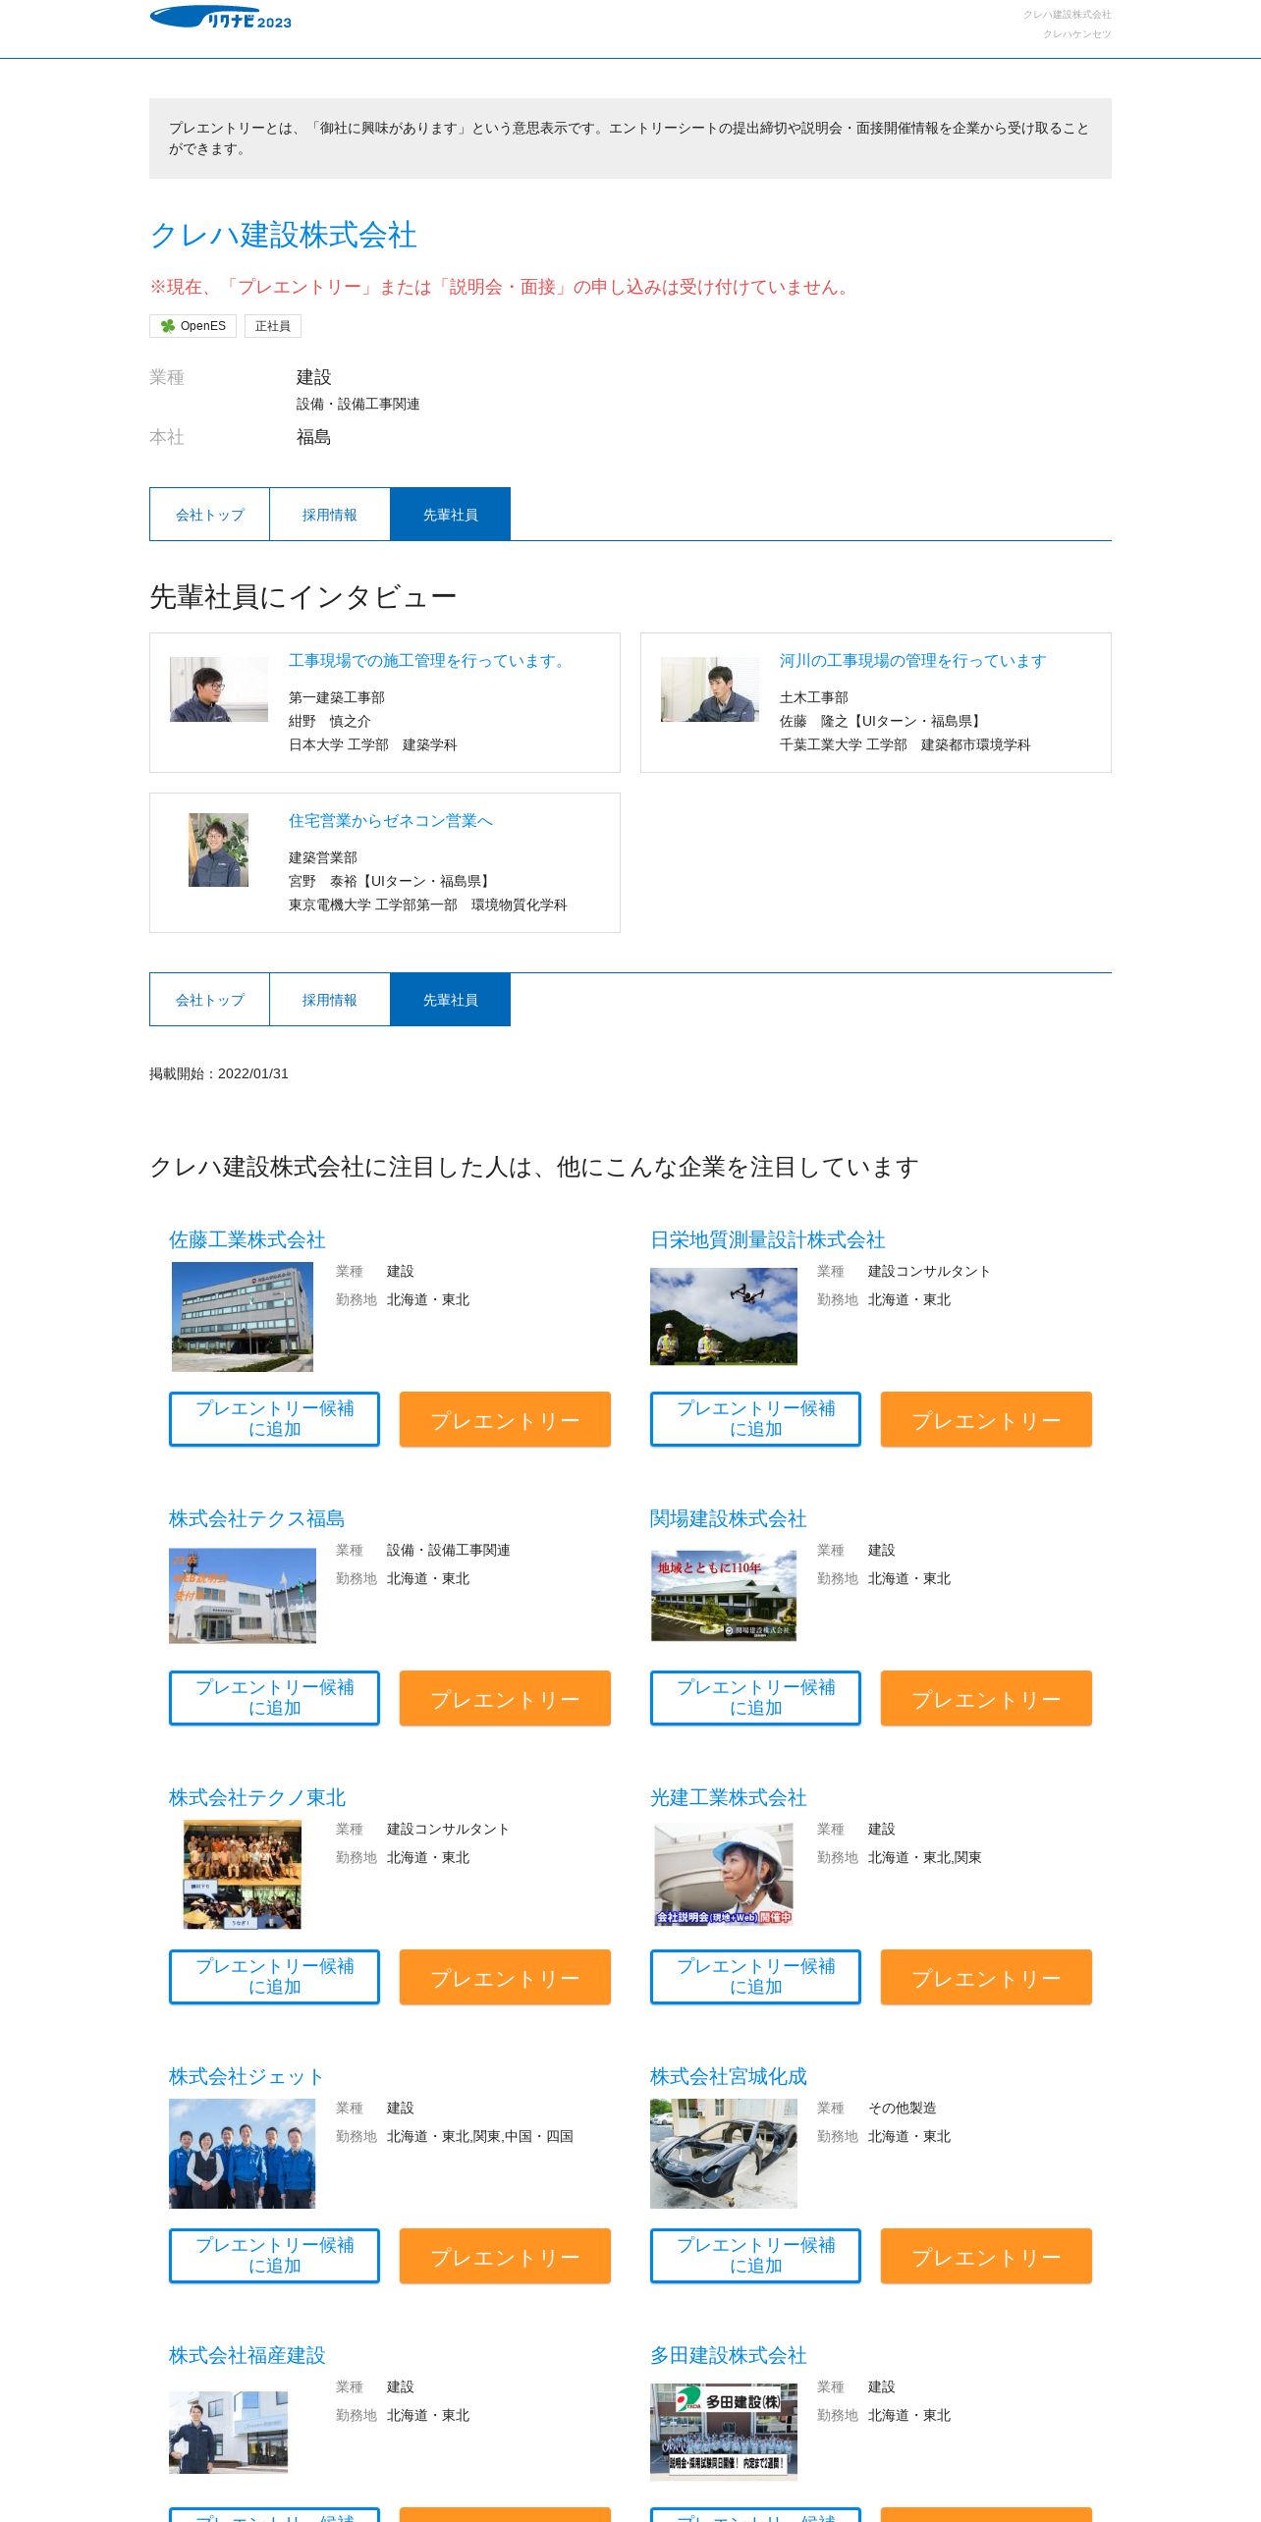Open 株式会社テクノ東北 company link

(x=257, y=1797)
